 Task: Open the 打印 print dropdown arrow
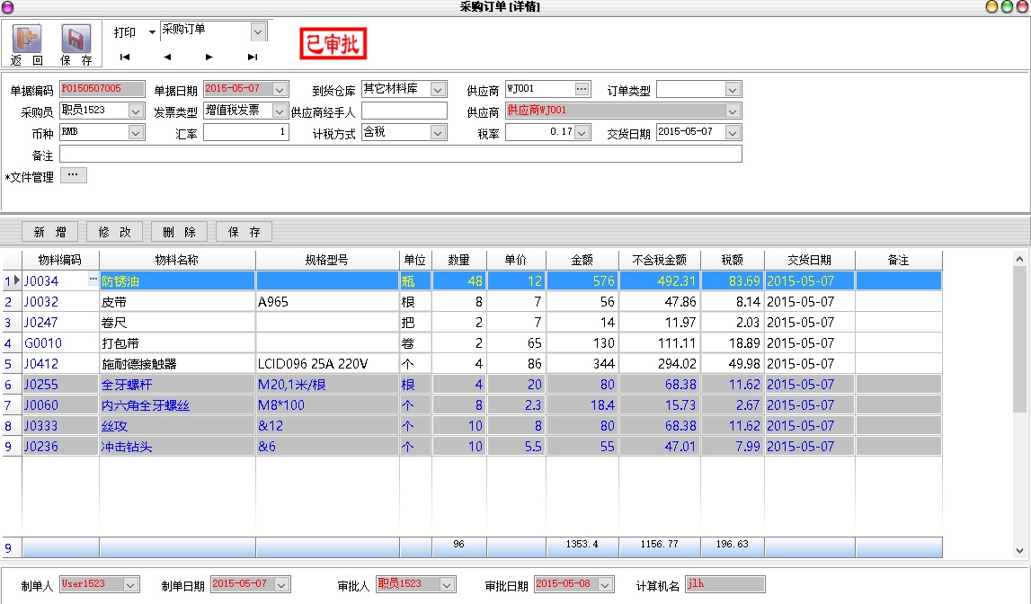point(152,31)
